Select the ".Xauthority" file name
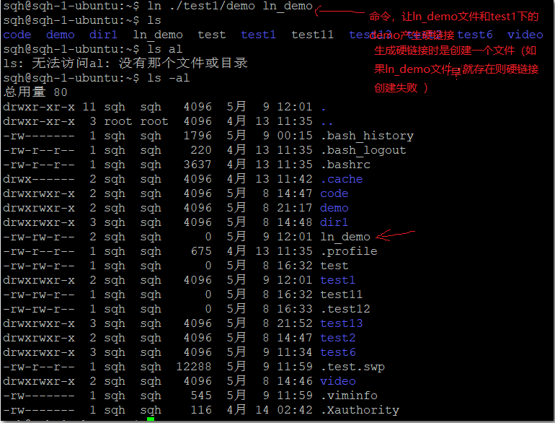This screenshot has height=423, width=555. pyautogui.click(x=360, y=410)
